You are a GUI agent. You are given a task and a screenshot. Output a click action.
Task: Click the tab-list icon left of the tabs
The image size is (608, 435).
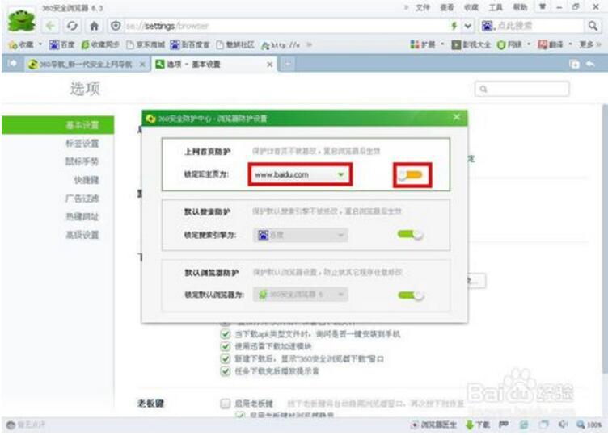tap(12, 63)
